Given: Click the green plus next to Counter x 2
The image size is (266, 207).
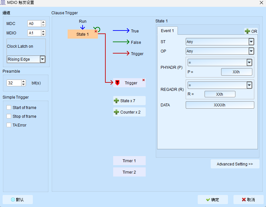Looking at the screenshot, I should point(116,112).
